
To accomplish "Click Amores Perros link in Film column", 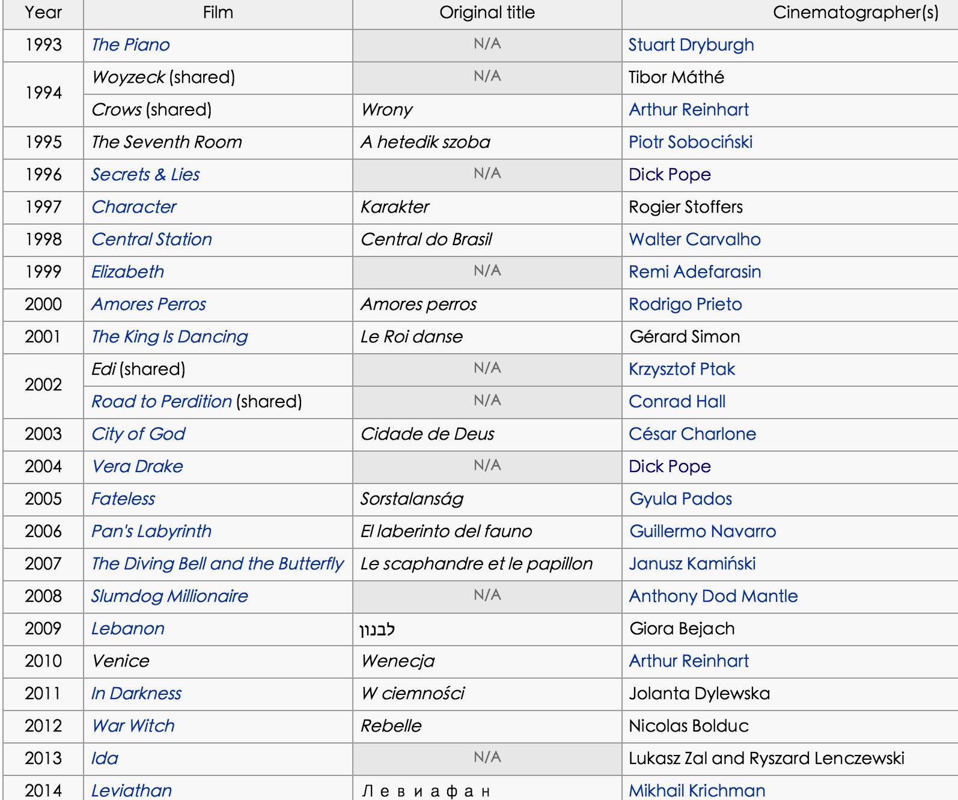I will (x=148, y=305).
